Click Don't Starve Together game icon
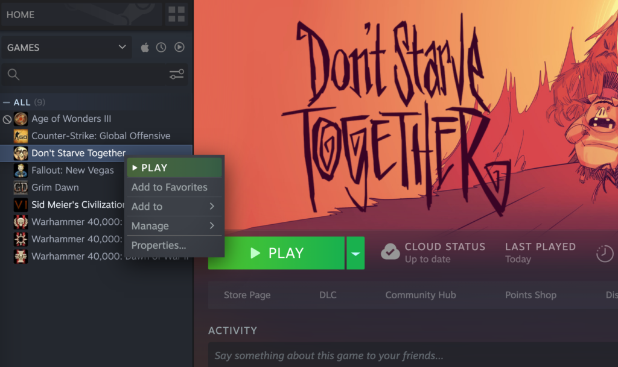 tap(21, 153)
